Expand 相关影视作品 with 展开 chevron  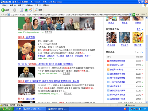tap(142, 29)
